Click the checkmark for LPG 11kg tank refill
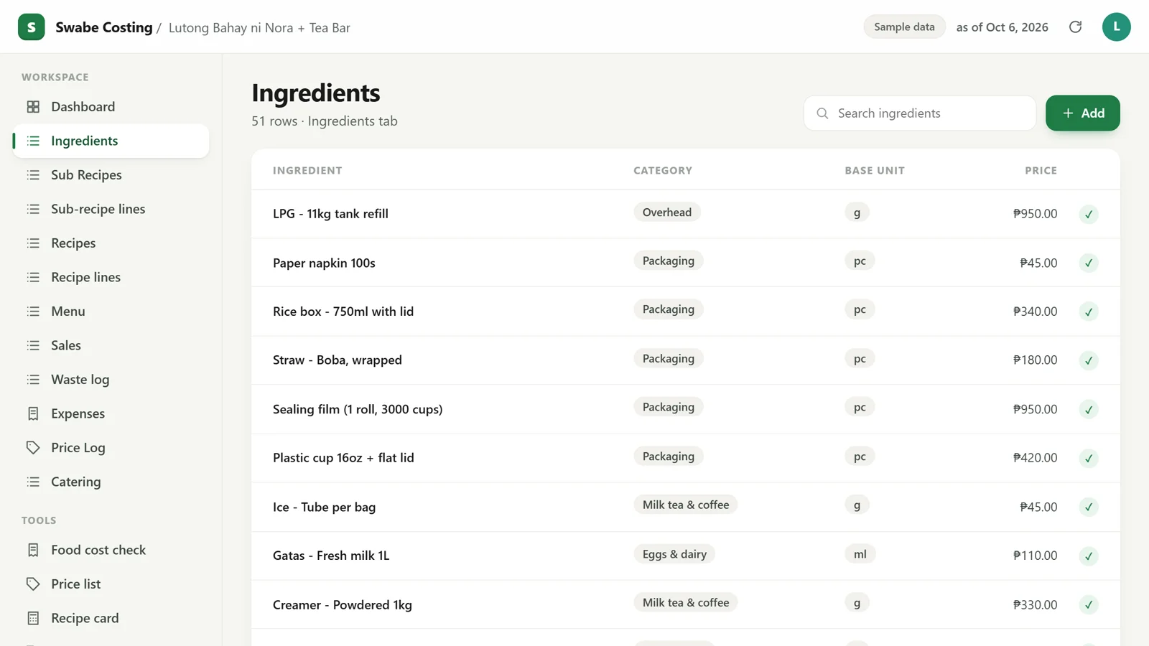 click(1089, 214)
